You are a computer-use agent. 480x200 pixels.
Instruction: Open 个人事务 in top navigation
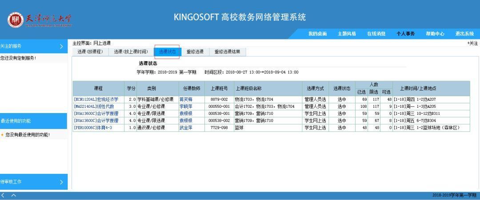(x=406, y=34)
